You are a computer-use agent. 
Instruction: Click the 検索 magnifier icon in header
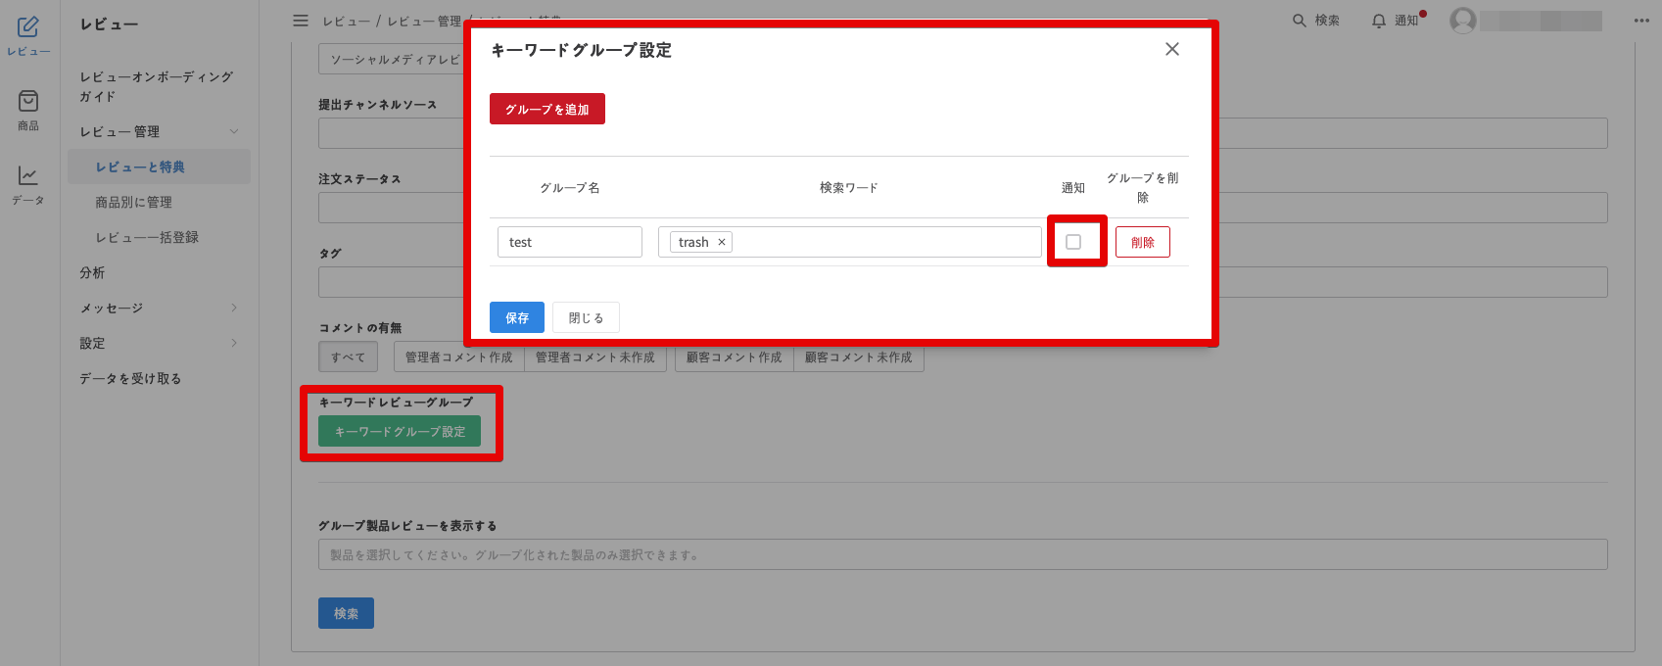(1300, 21)
